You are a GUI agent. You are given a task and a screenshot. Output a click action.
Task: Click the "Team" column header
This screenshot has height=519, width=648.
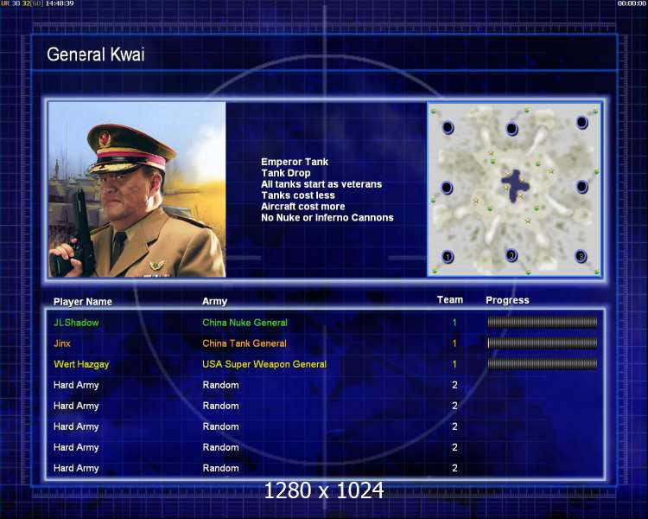tap(450, 299)
